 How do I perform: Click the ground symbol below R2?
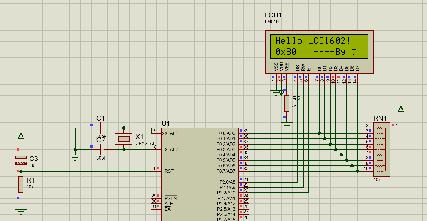(x=287, y=124)
